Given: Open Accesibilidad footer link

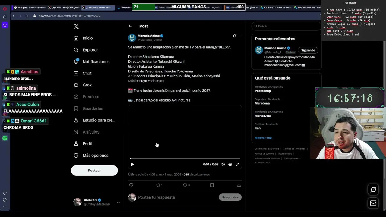Looking at the screenshot, I should point(285,154).
